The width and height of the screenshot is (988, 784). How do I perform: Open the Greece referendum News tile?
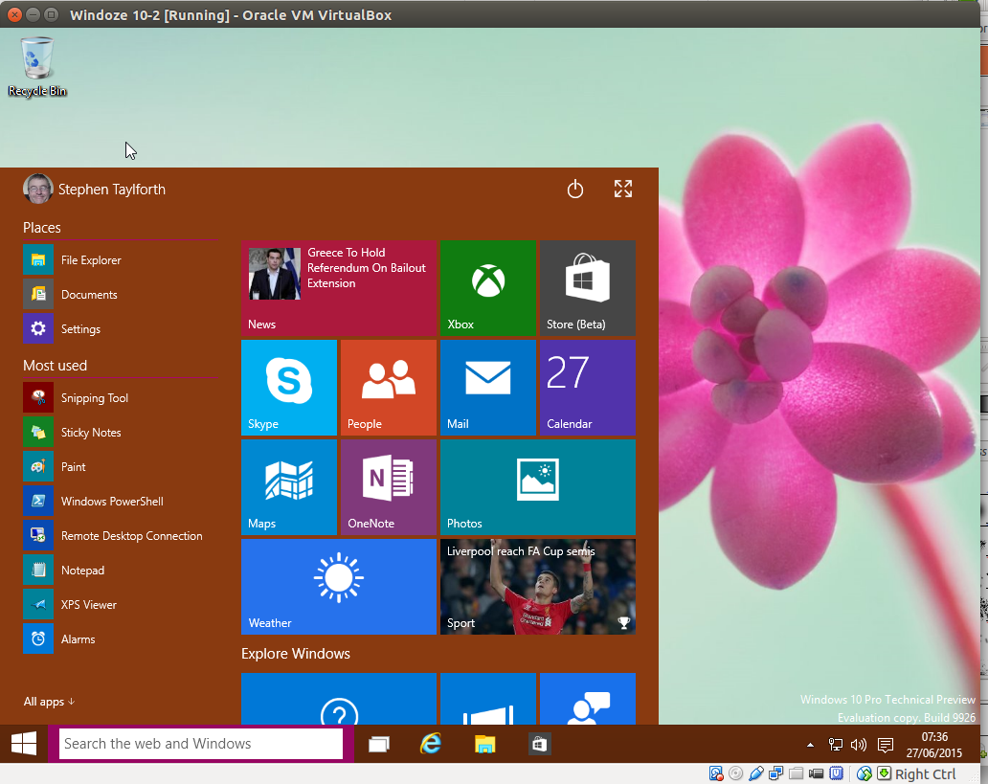click(x=338, y=288)
